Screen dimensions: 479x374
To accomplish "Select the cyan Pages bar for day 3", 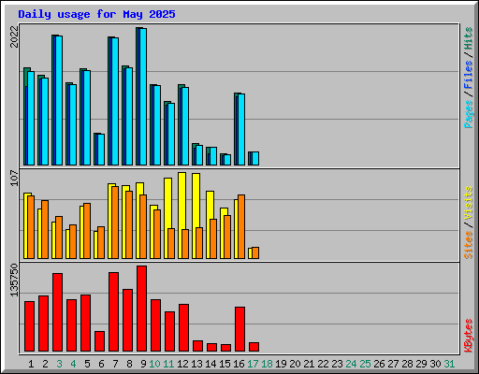I will pos(59,100).
